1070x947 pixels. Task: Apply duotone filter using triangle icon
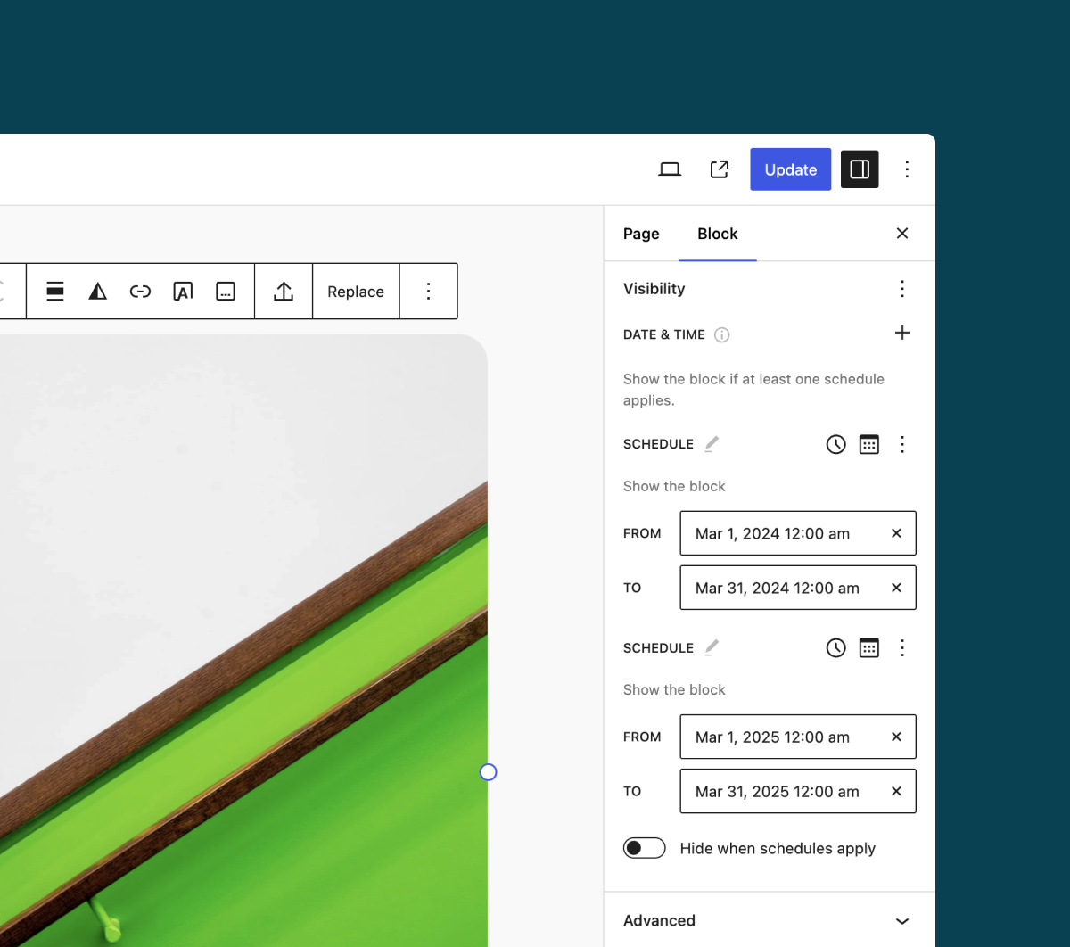(x=98, y=292)
